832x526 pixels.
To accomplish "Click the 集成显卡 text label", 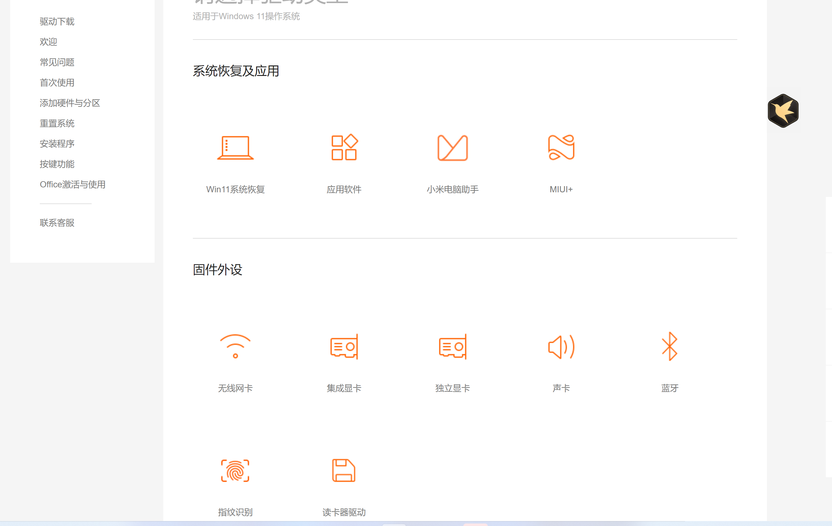I will (x=344, y=388).
